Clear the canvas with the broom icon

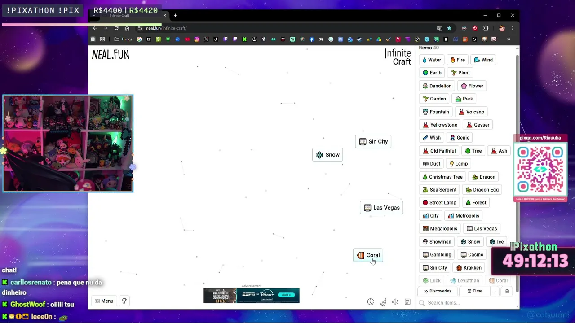383,302
